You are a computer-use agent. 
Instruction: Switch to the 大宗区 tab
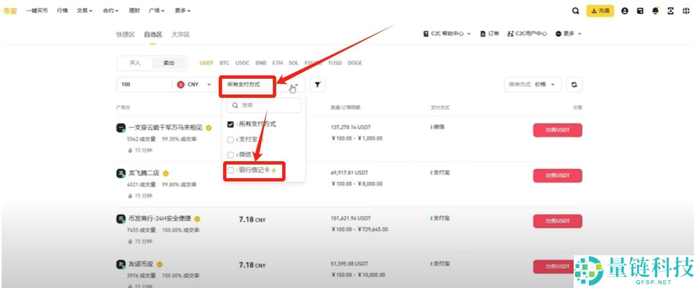coord(180,34)
